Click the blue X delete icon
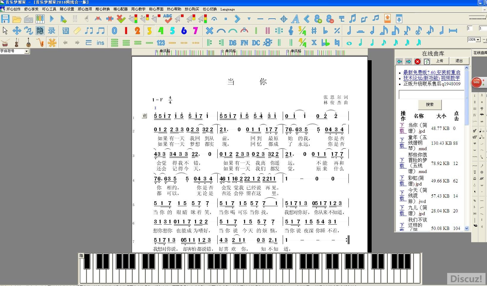This screenshot has height=286, width=487. tap(210, 31)
